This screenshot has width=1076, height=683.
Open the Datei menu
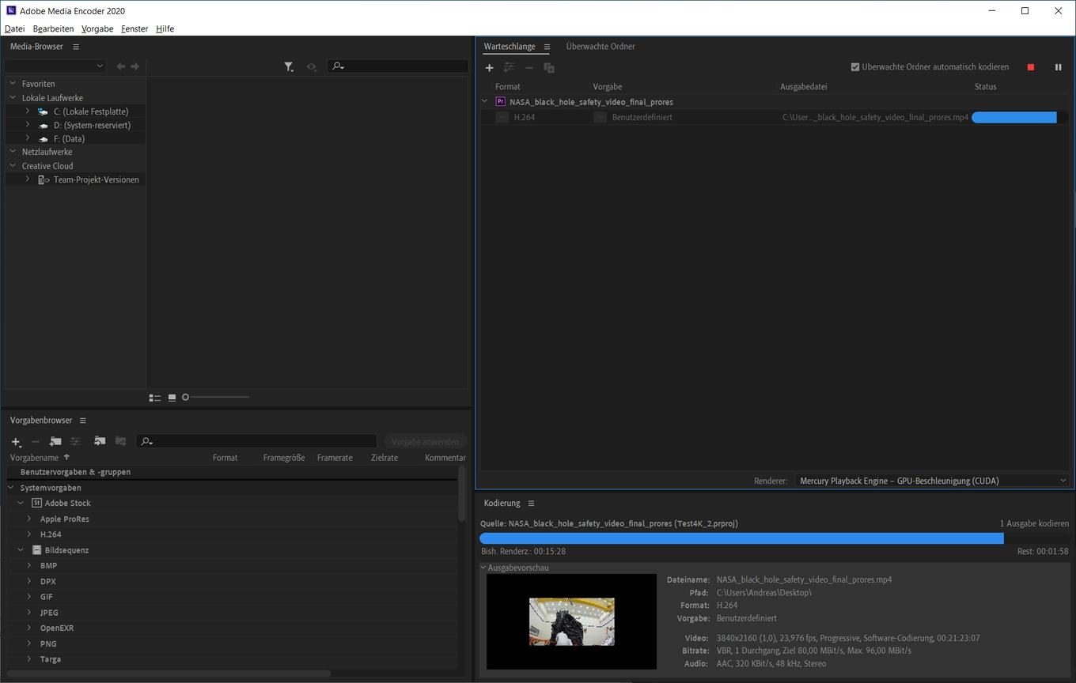(14, 28)
